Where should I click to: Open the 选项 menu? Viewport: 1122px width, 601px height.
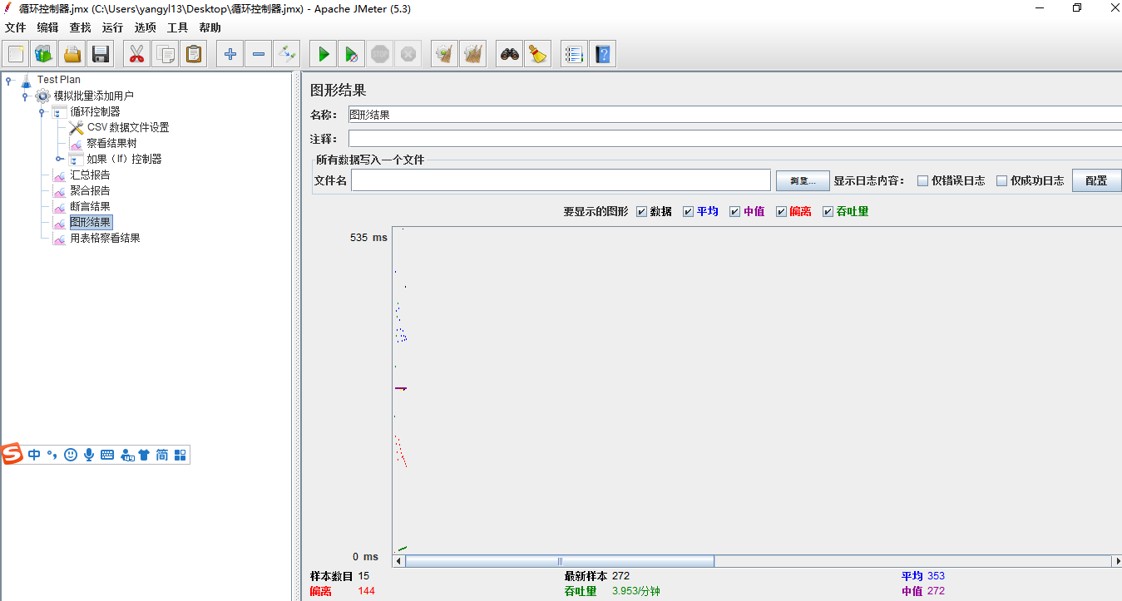(145, 27)
